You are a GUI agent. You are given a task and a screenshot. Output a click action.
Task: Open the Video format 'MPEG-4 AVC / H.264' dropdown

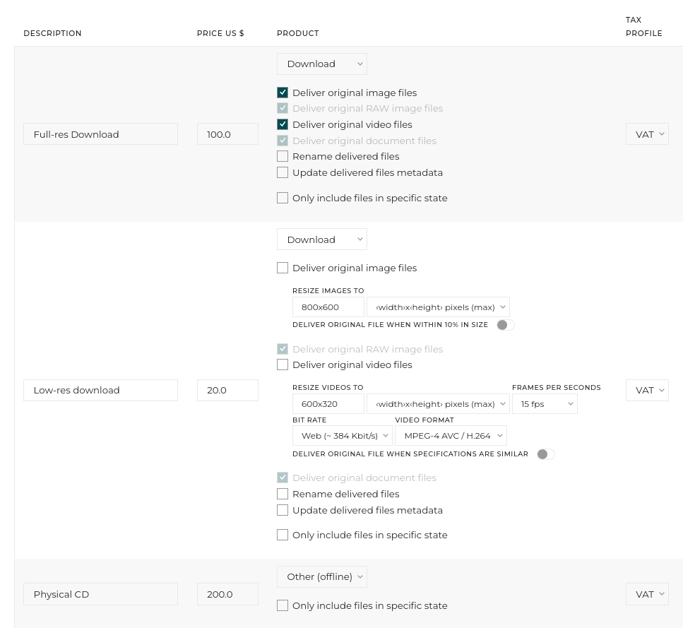(x=450, y=436)
